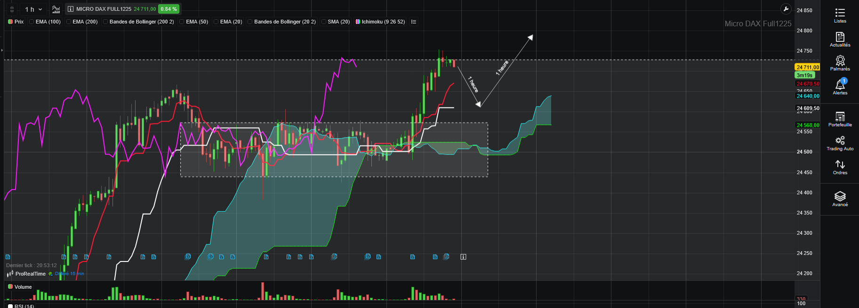
Task: Expand the 1 h timeframe dropdown
Action: pyautogui.click(x=33, y=9)
